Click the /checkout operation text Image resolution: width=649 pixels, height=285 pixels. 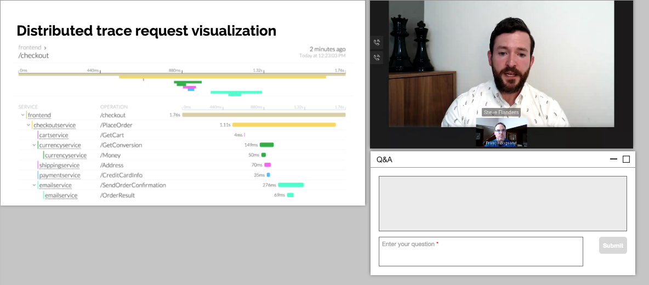click(x=112, y=115)
